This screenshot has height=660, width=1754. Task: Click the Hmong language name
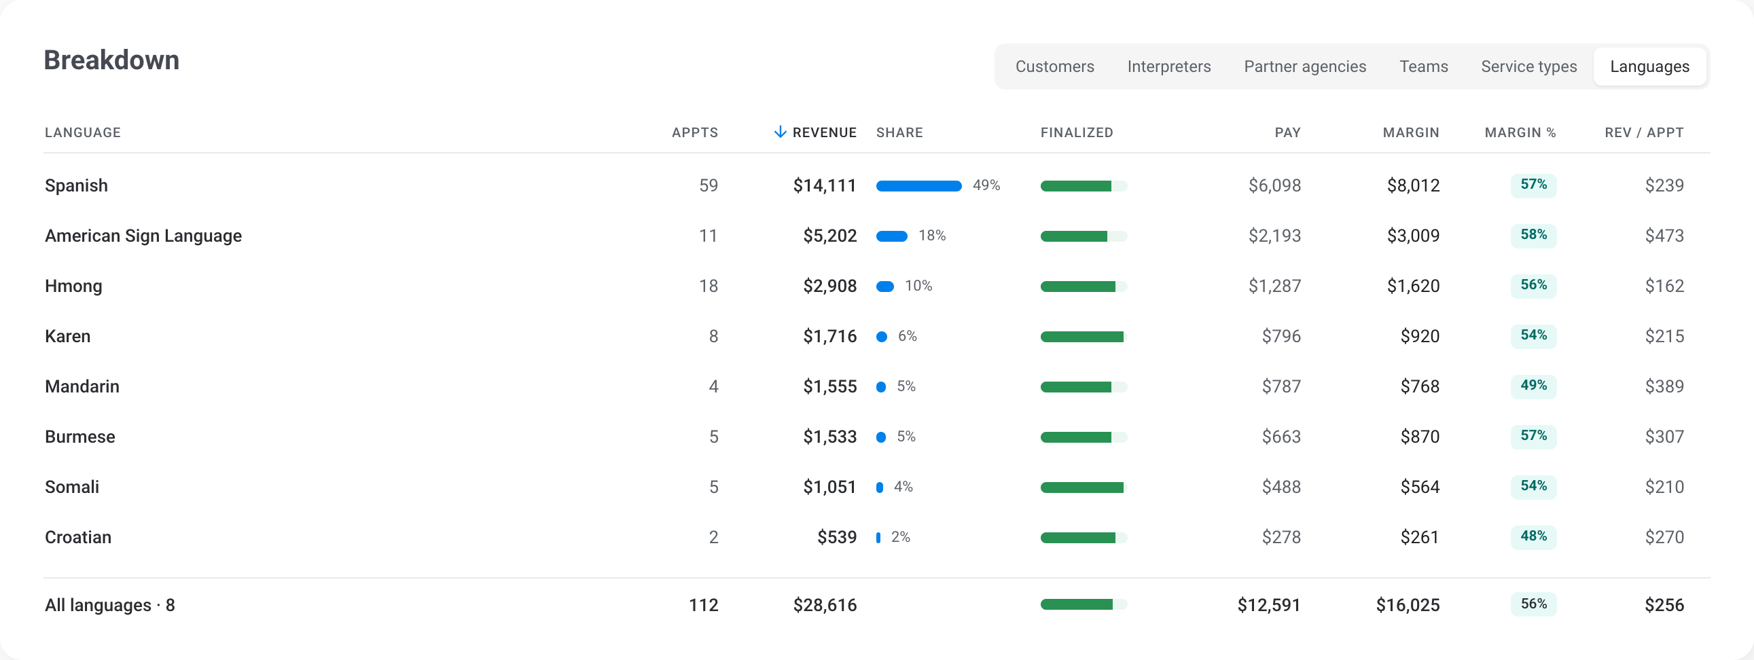[x=73, y=287]
